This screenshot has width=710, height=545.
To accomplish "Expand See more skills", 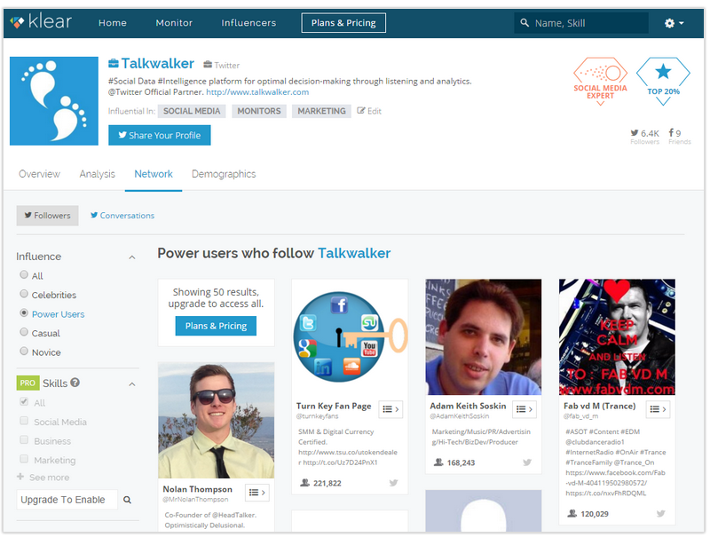I will (50, 477).
